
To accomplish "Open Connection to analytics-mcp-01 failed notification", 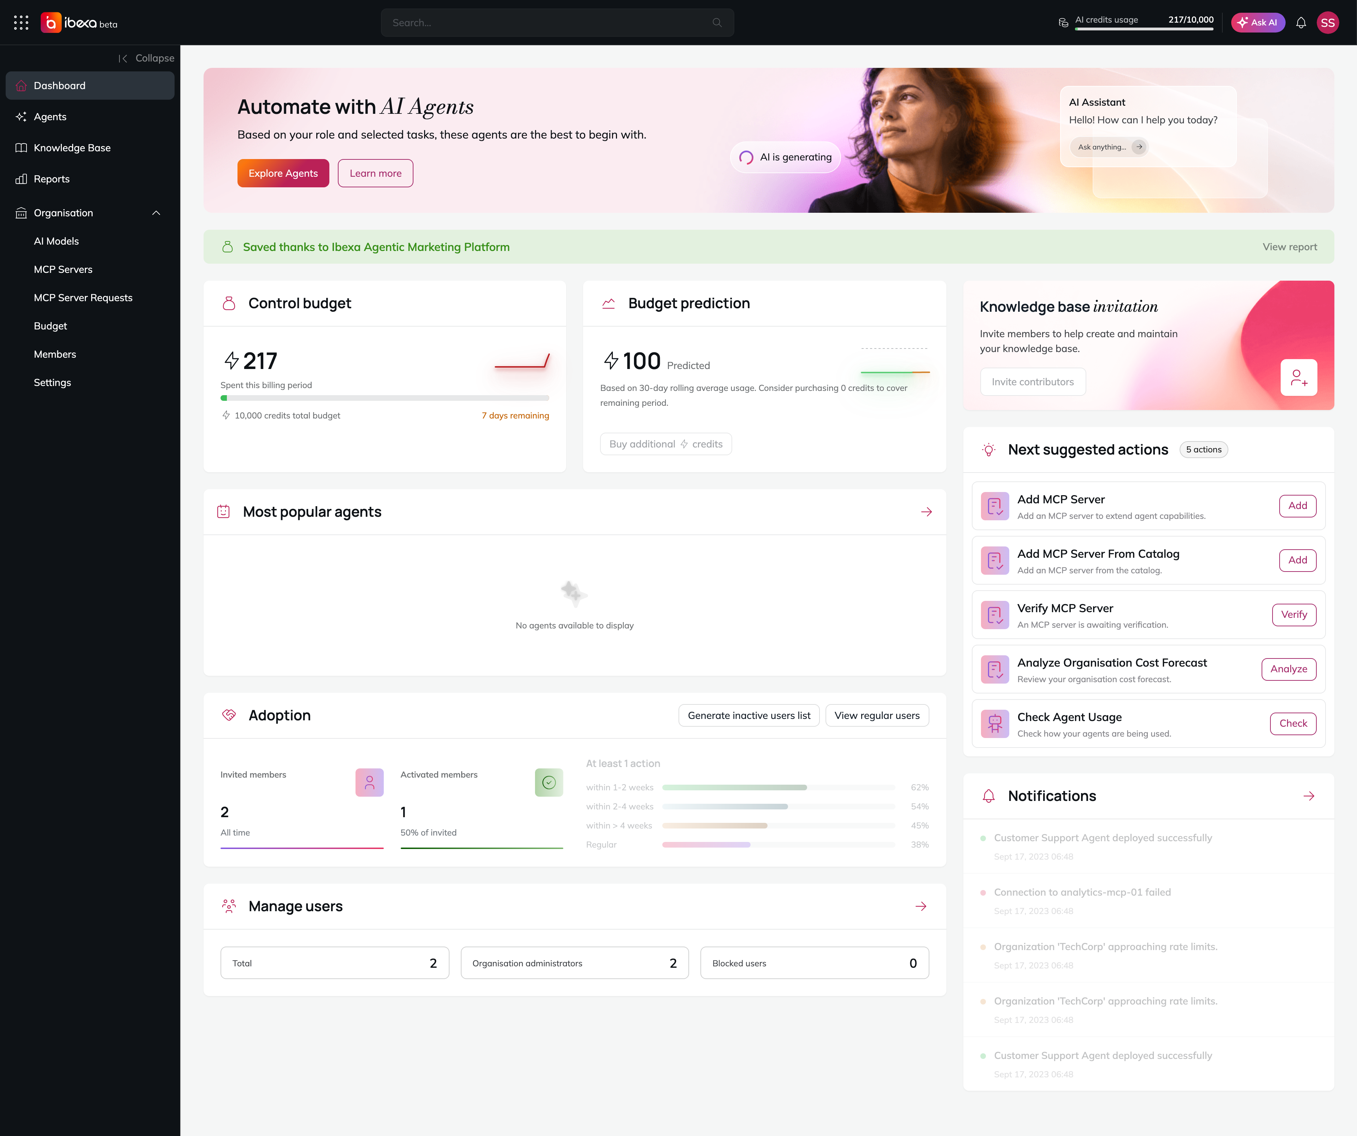I will (1148, 901).
